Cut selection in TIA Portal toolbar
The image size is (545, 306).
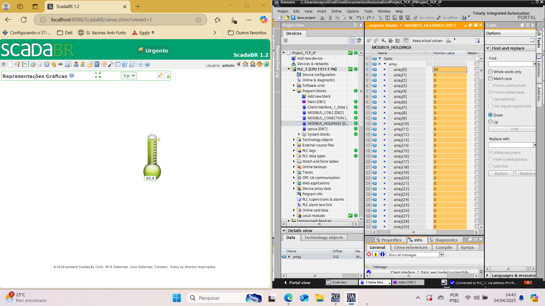(330, 18)
